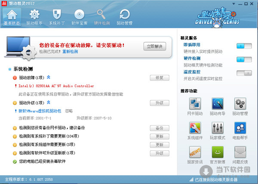Open the 硬件检测 magnifier tab
The width and height of the screenshot is (258, 184).
(102, 17)
